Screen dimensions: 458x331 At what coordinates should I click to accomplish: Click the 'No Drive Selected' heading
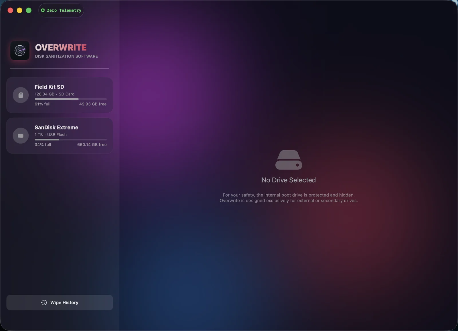point(289,180)
